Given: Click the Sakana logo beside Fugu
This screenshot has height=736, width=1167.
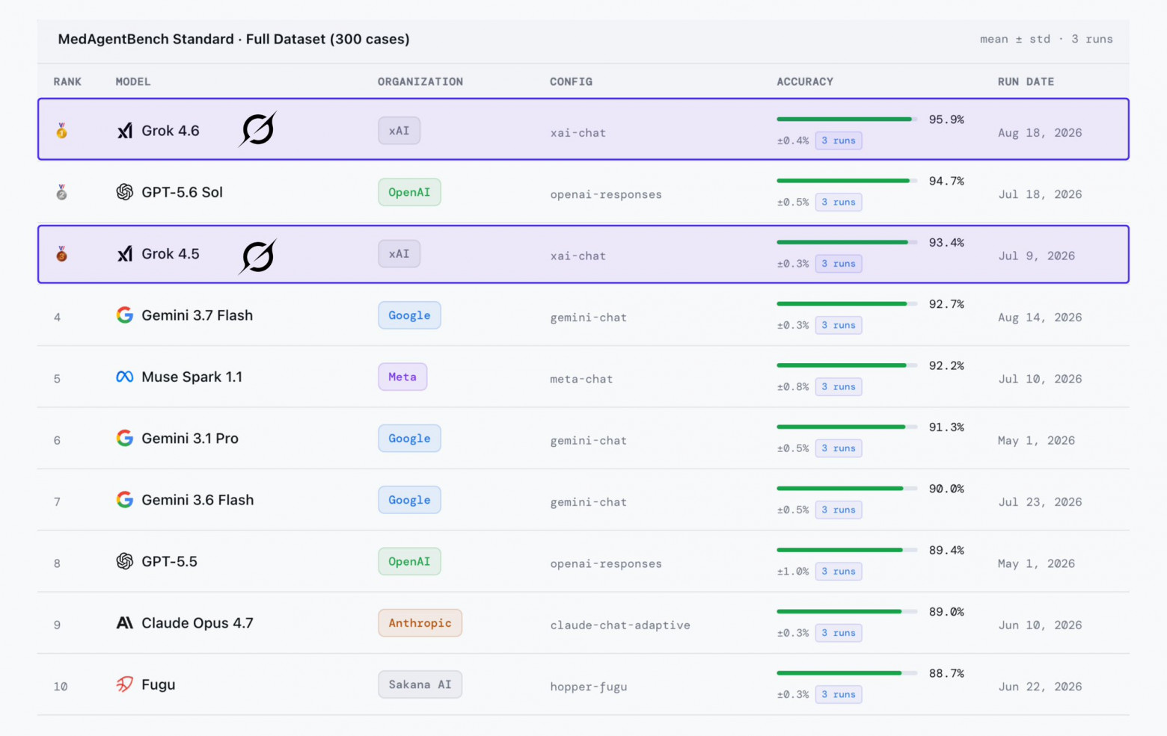Looking at the screenshot, I should (x=125, y=684).
